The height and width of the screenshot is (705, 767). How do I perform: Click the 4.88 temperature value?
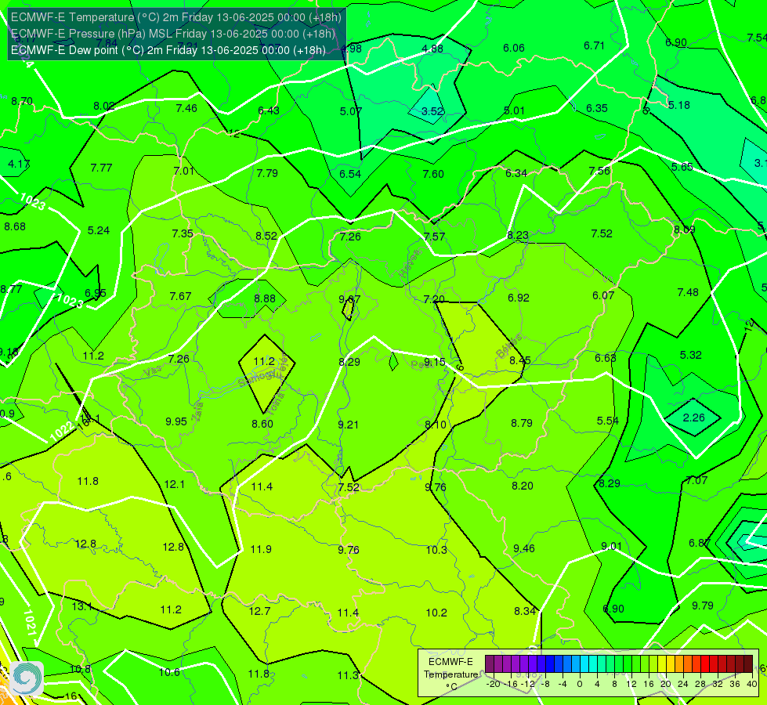(432, 49)
